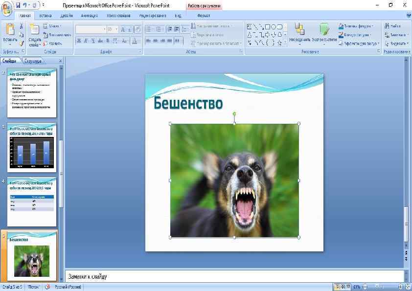Toggle numbered list
Screen dimensions: 412x291
159,29
